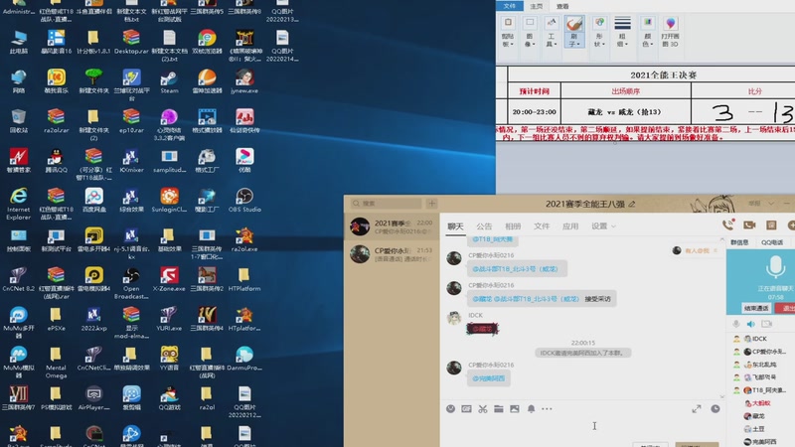The height and width of the screenshot is (447, 795).
Task: Start a video call via camera icon
Action: (749, 224)
